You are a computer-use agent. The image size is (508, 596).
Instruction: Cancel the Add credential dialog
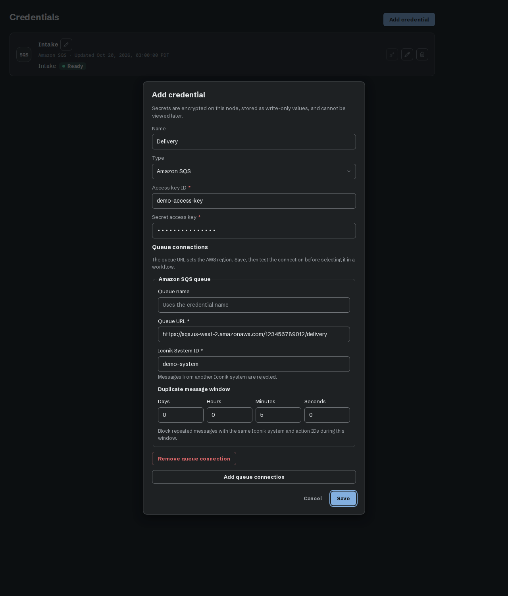pyautogui.click(x=313, y=498)
